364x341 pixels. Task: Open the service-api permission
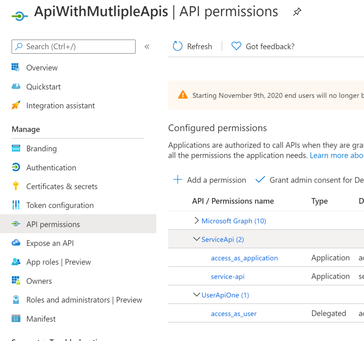(x=227, y=277)
